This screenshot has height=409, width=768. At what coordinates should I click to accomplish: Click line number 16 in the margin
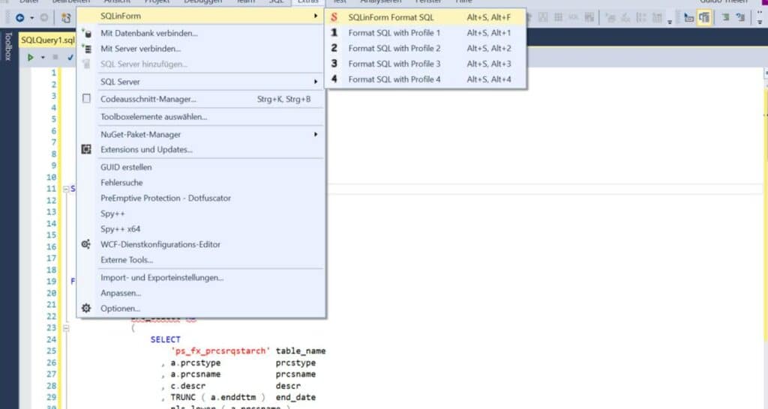(x=52, y=246)
